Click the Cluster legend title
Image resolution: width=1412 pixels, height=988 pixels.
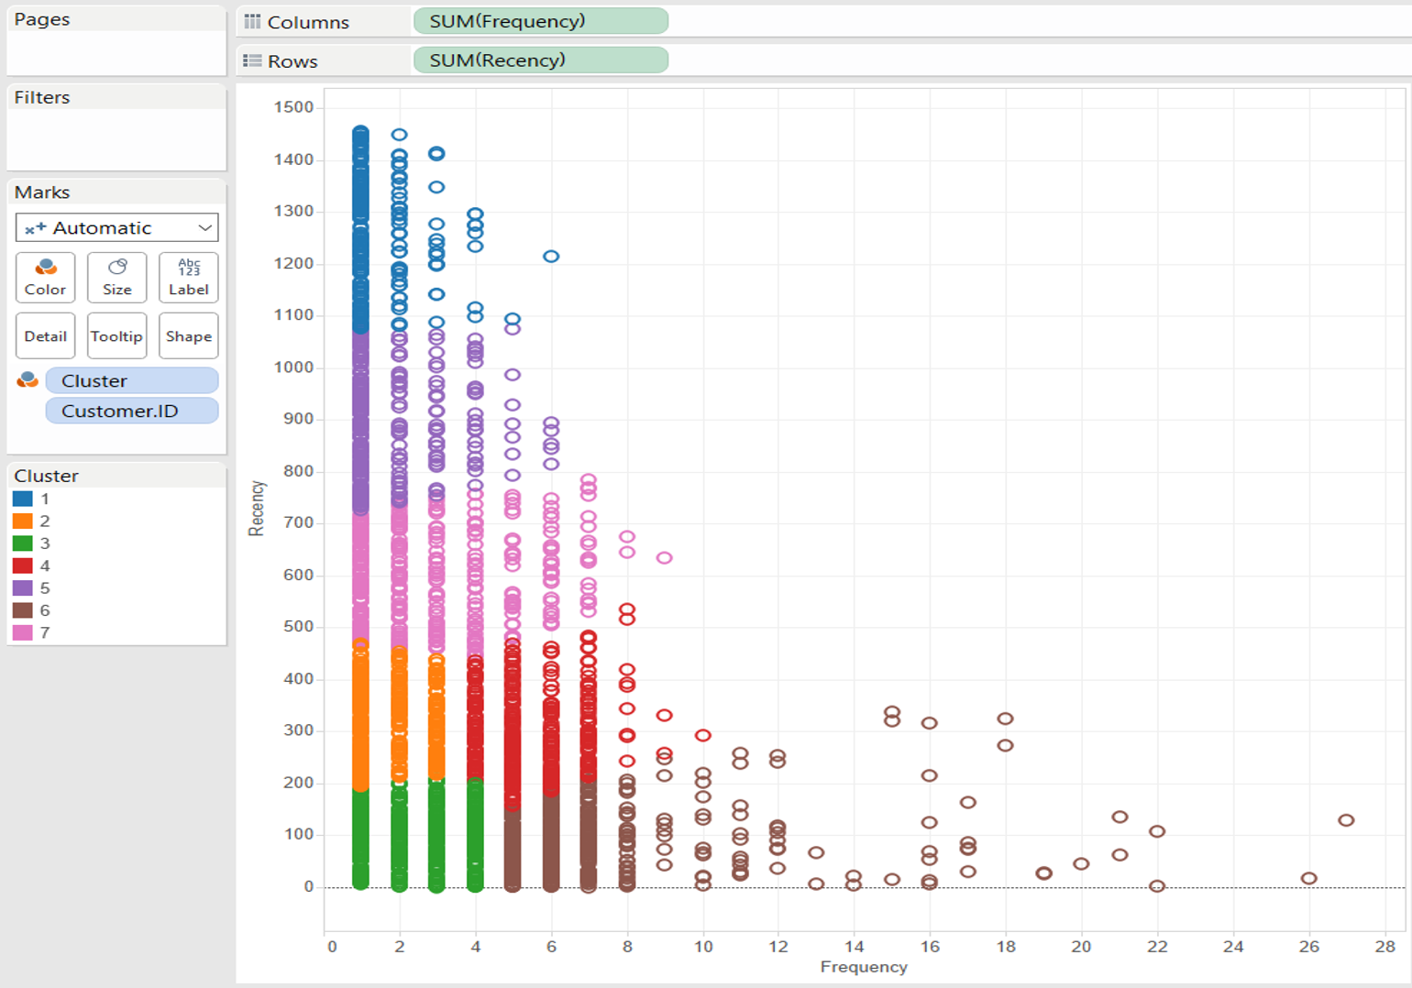coord(47,476)
